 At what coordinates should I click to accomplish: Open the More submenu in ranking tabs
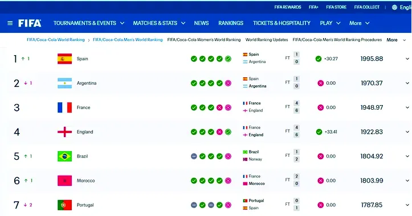pyautogui.click(x=396, y=40)
